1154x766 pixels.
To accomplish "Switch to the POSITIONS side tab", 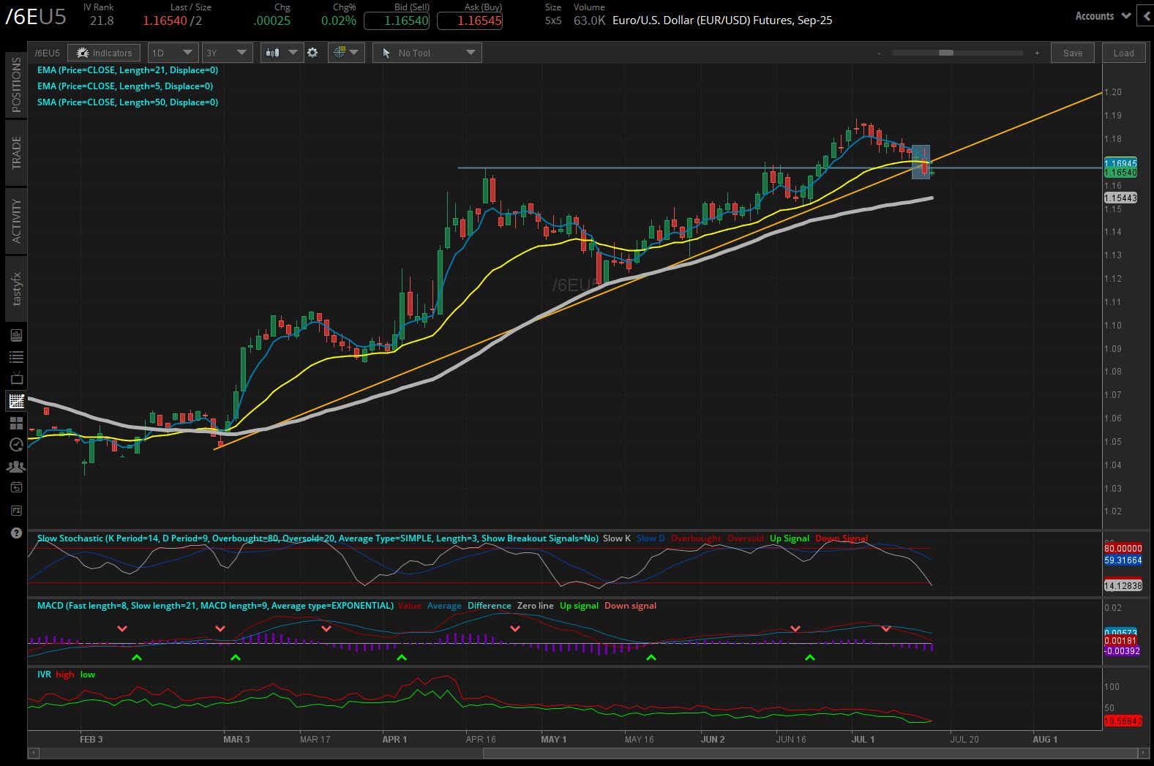I will 16,85.
